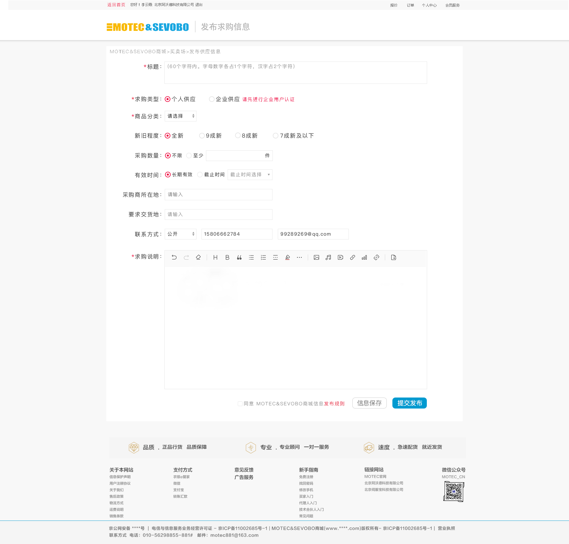This screenshot has width=569, height=544.
Task: Open 个人中心 in the top navigation
Action: point(429,5)
